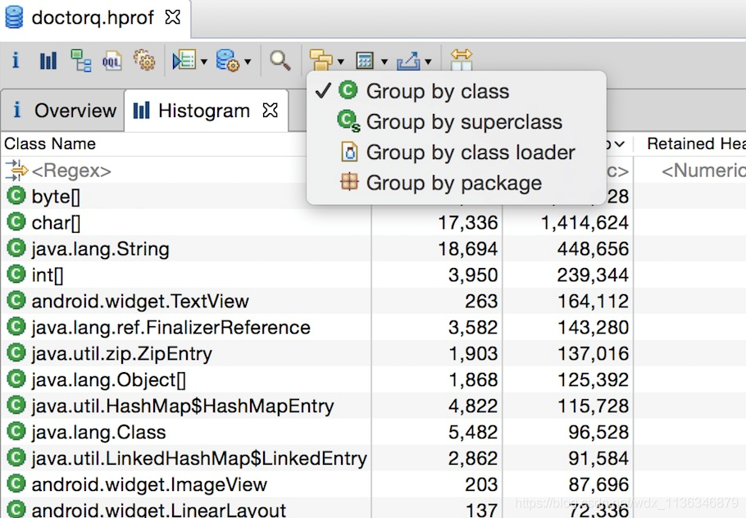The height and width of the screenshot is (518, 746).
Task: Choose Group by class loader
Action: 470,152
